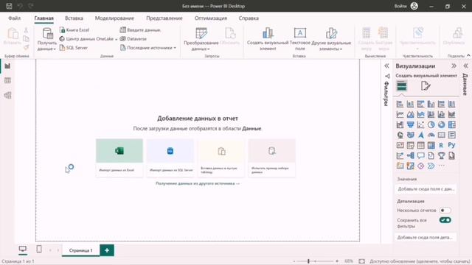Select the globe map visual
The width and height of the screenshot is (472, 265).
pos(400,135)
